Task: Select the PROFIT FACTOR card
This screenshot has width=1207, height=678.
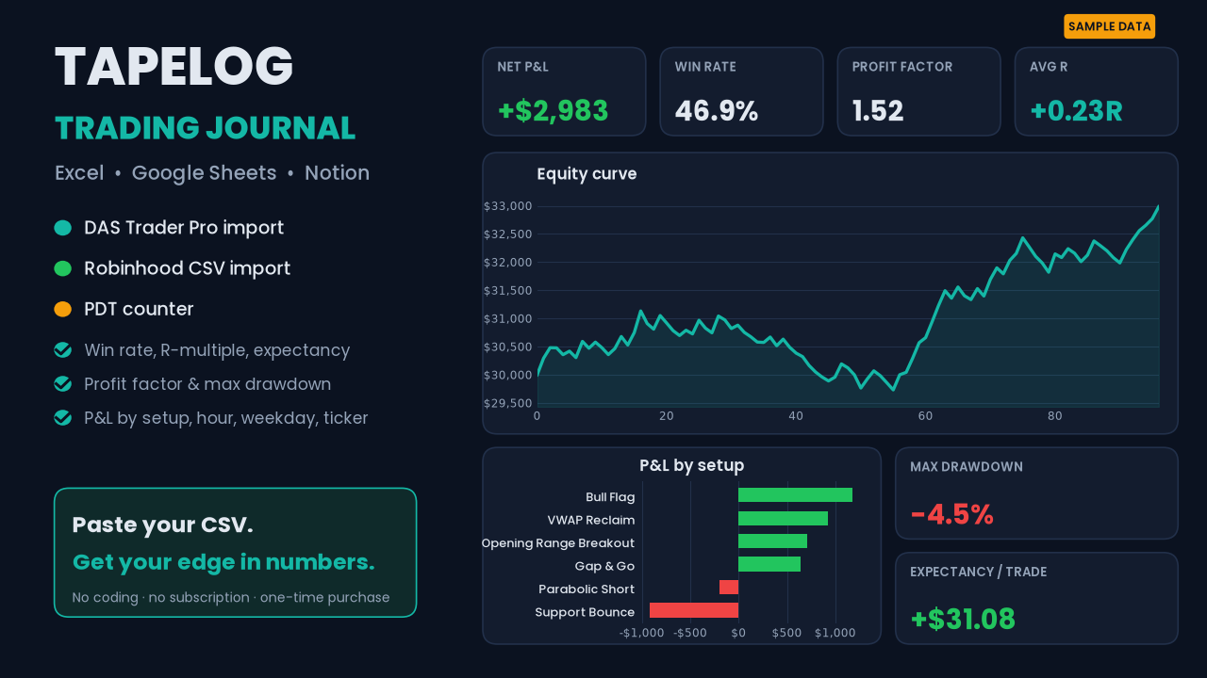Action: click(918, 91)
